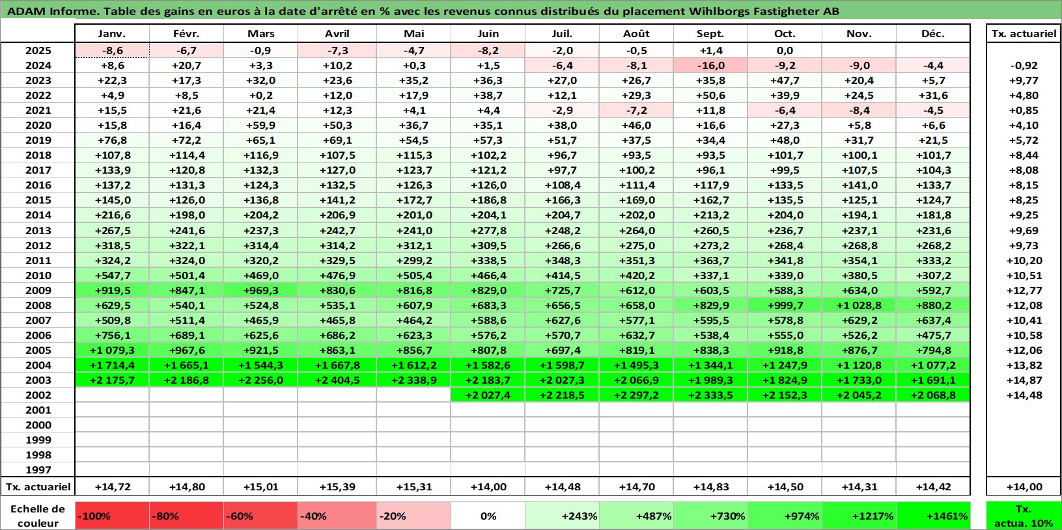1062x530 pixels.
Task: Click the +14,00 total actuarial rate
Action: tap(1024, 486)
